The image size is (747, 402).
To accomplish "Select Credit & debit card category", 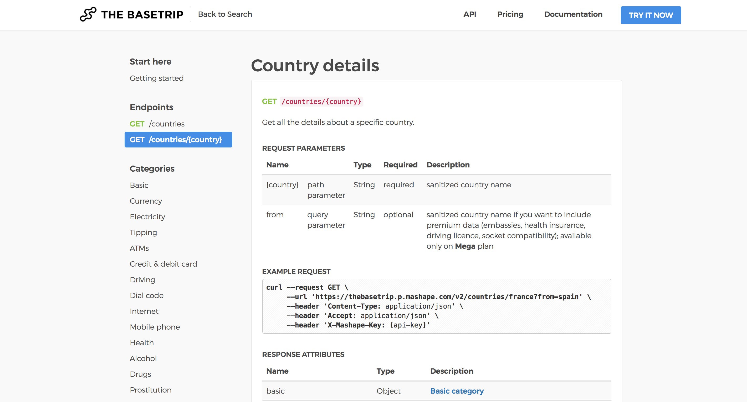I will (163, 264).
